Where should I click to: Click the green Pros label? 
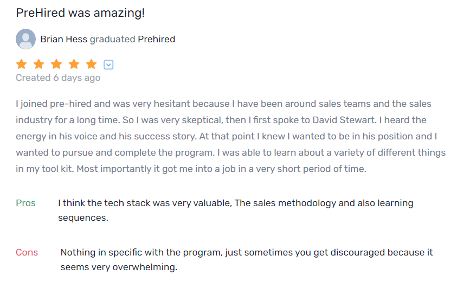point(25,203)
